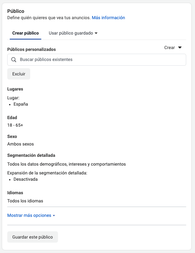
Task: Switch to the Crear público tab
Action: point(25,33)
